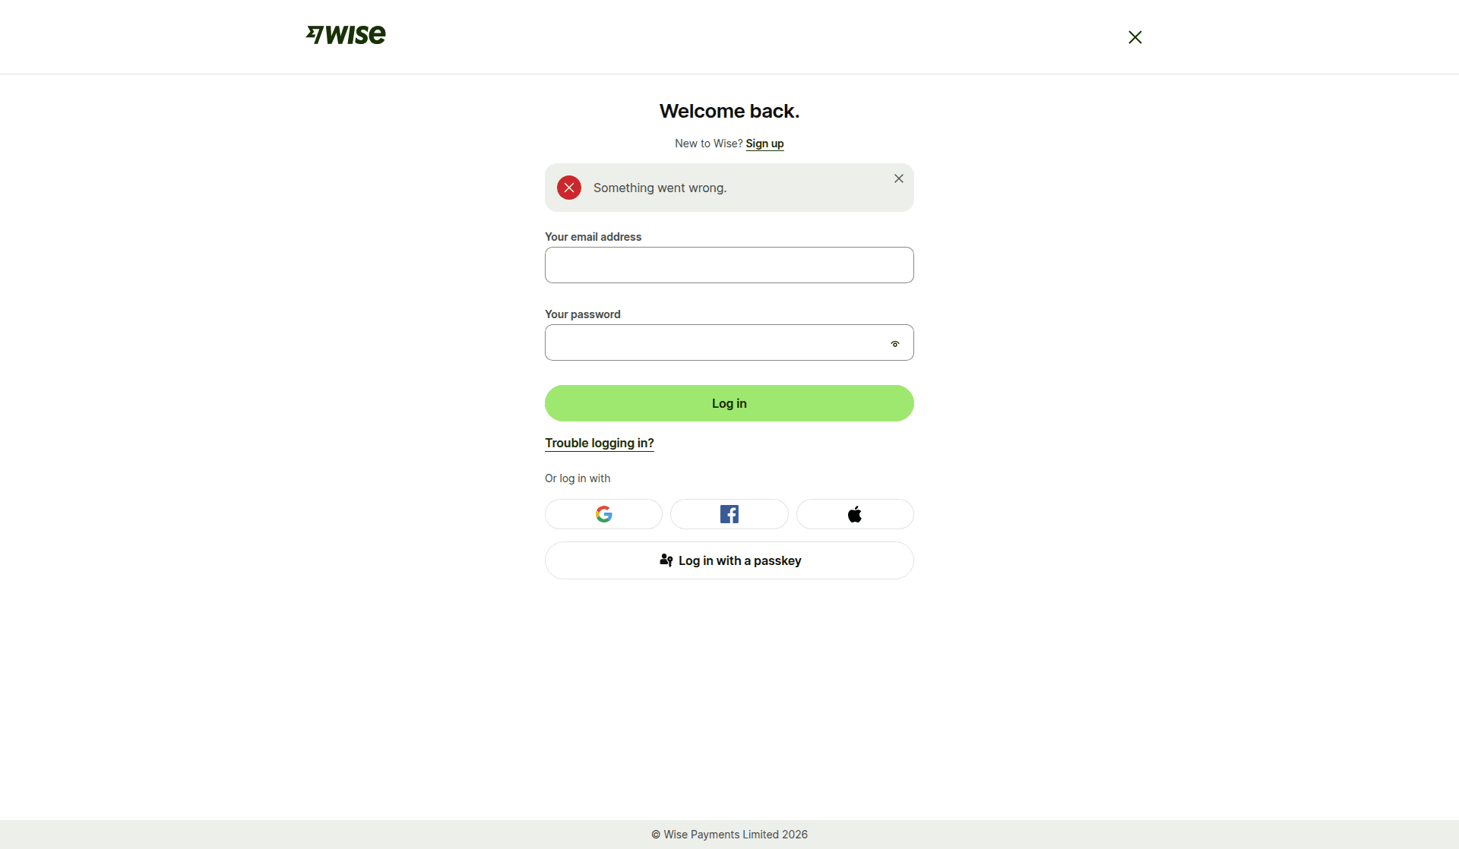Focus the email address field
1459x849 pixels.
[x=729, y=265]
